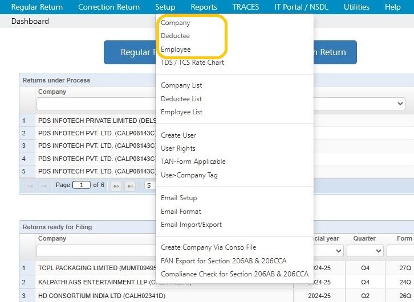Choose Create Company Via Conso File
Screen dimensions: 414x302
(x=209, y=247)
